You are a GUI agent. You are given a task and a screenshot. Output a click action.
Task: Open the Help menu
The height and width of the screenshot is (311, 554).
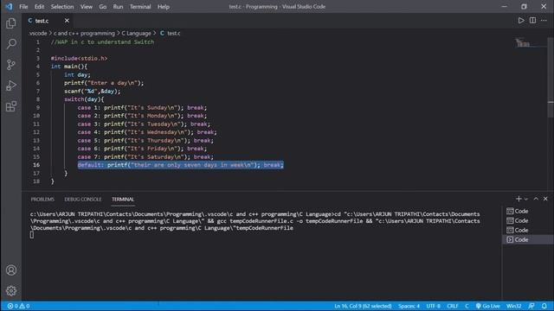[x=164, y=6]
